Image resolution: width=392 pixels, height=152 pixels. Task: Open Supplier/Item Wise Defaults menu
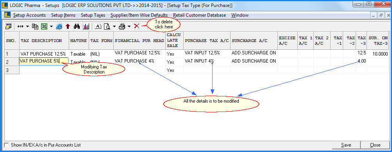point(139,15)
